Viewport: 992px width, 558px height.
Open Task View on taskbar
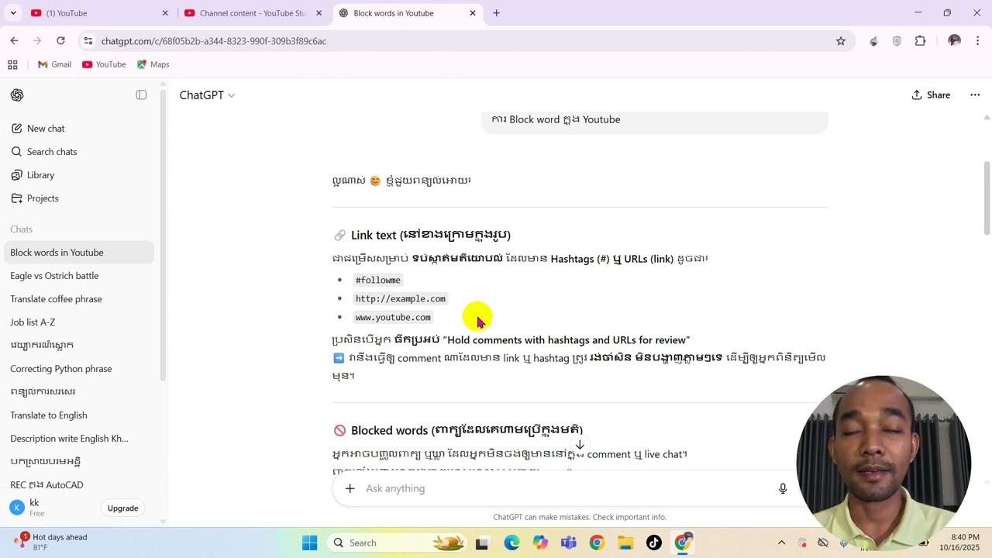482,542
